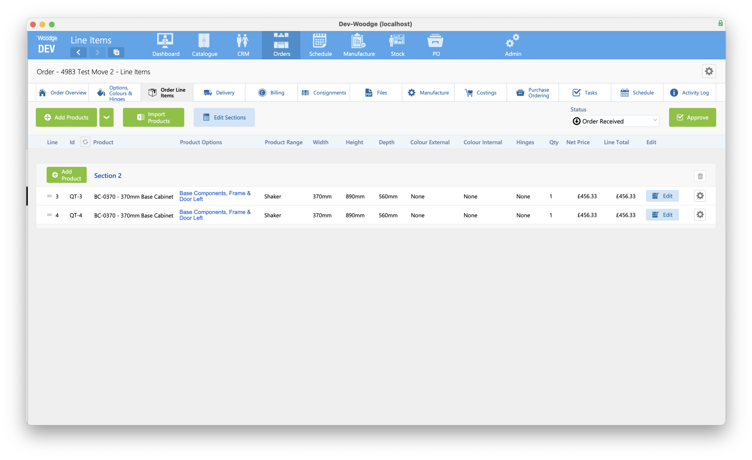The image size is (752, 460).
Task: Grab the reorder handle of line 3
Action: pos(49,196)
